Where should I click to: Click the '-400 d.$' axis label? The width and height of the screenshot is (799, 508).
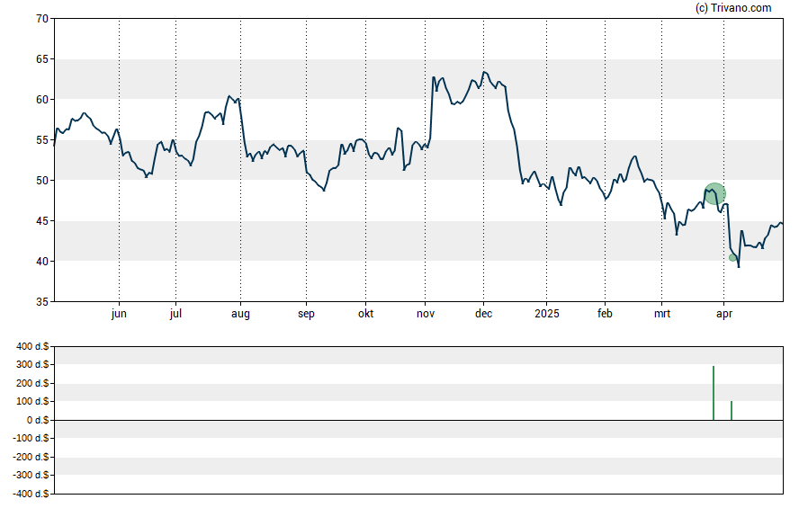[31, 494]
